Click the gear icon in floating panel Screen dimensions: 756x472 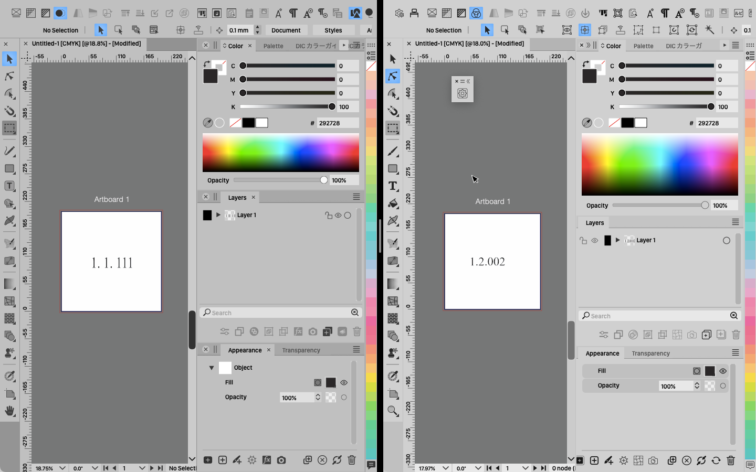click(463, 93)
